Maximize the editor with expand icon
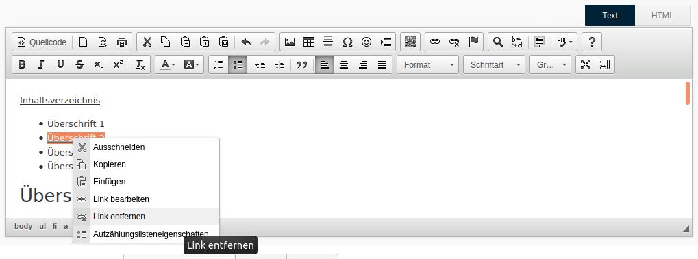 click(x=586, y=64)
